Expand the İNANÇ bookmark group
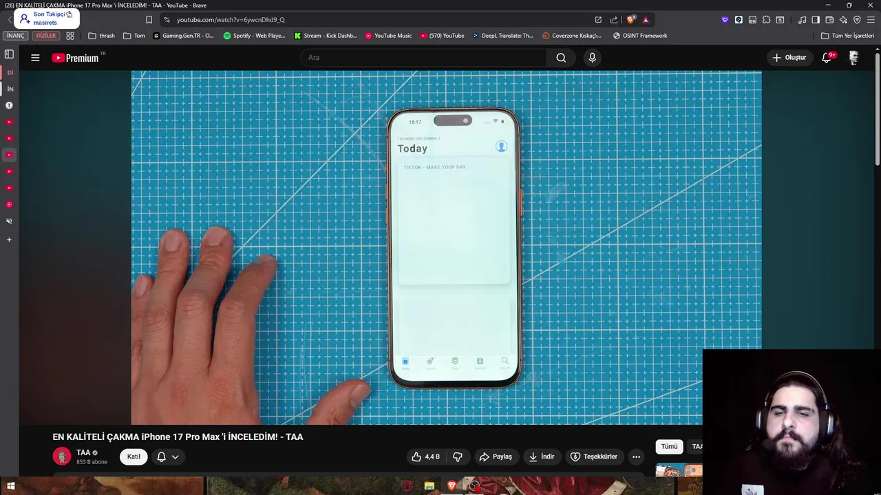The image size is (881, 495). pyautogui.click(x=16, y=36)
